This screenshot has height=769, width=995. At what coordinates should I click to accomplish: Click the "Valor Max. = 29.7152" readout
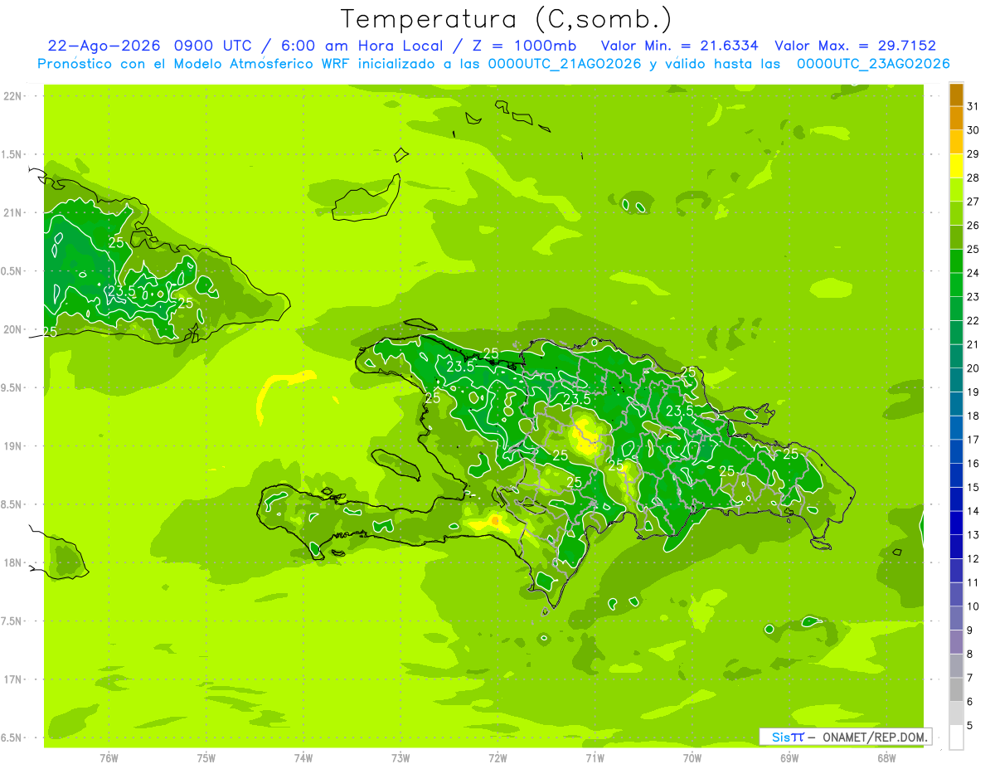coord(856,46)
